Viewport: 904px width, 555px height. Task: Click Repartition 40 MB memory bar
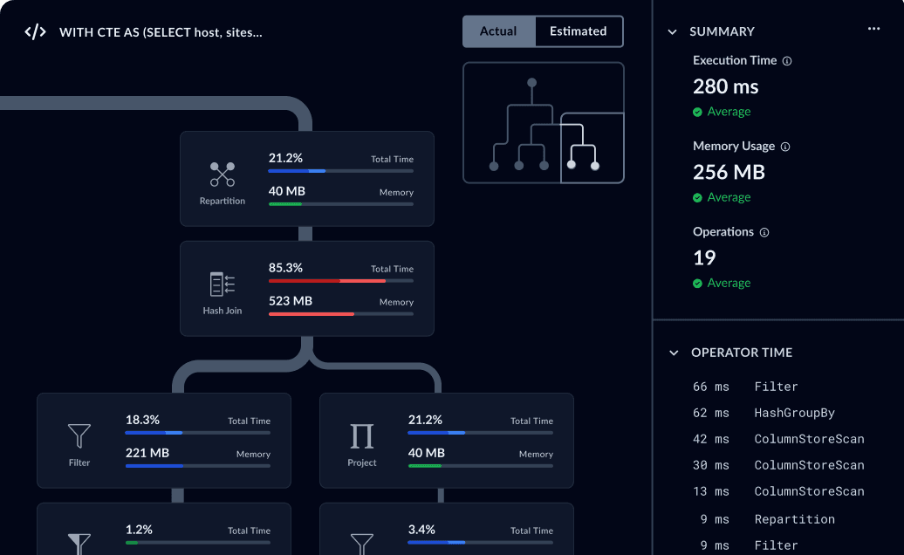click(340, 204)
